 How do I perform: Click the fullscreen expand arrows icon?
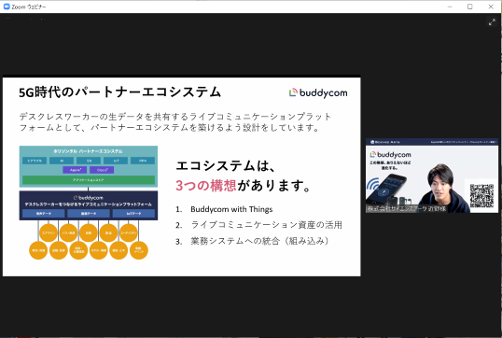pos(492,21)
